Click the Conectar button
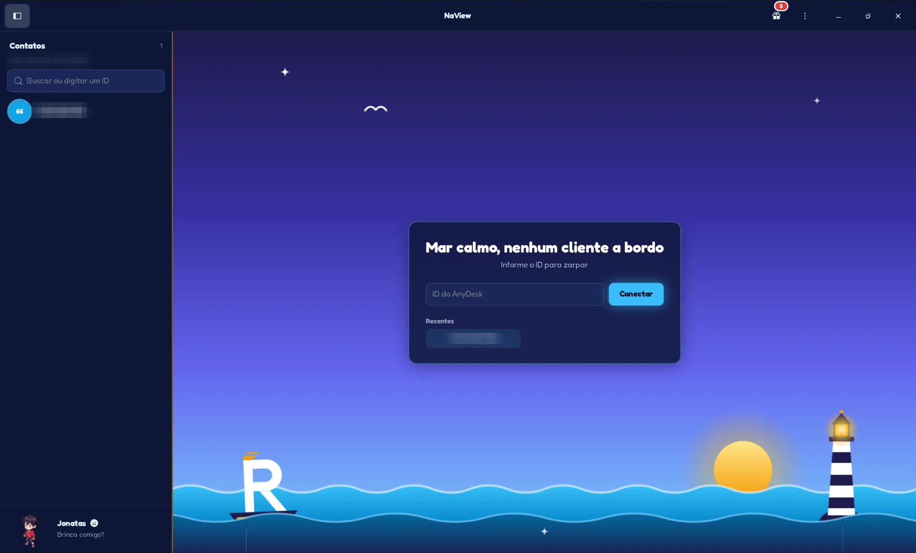The image size is (916, 553). click(x=636, y=294)
